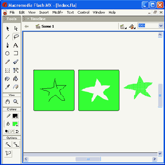Toggle Polygon Mode lasso option
This screenshot has width=165, height=165.
8,153
